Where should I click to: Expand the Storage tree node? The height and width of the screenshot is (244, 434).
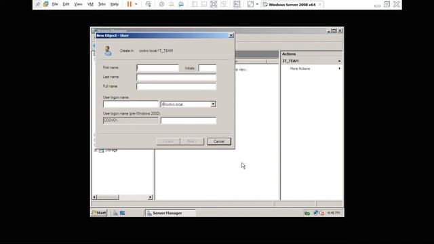point(96,150)
